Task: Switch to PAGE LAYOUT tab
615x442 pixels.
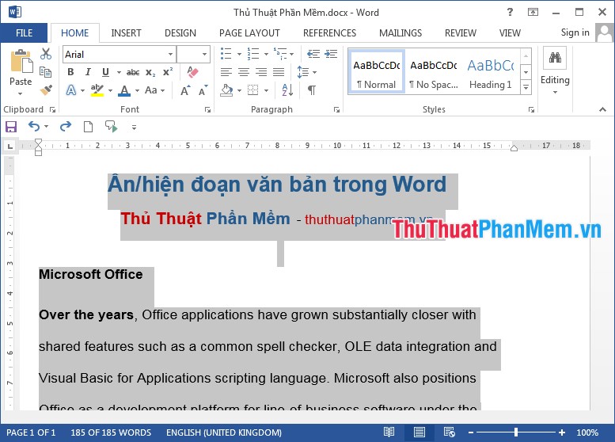Action: pos(249,33)
